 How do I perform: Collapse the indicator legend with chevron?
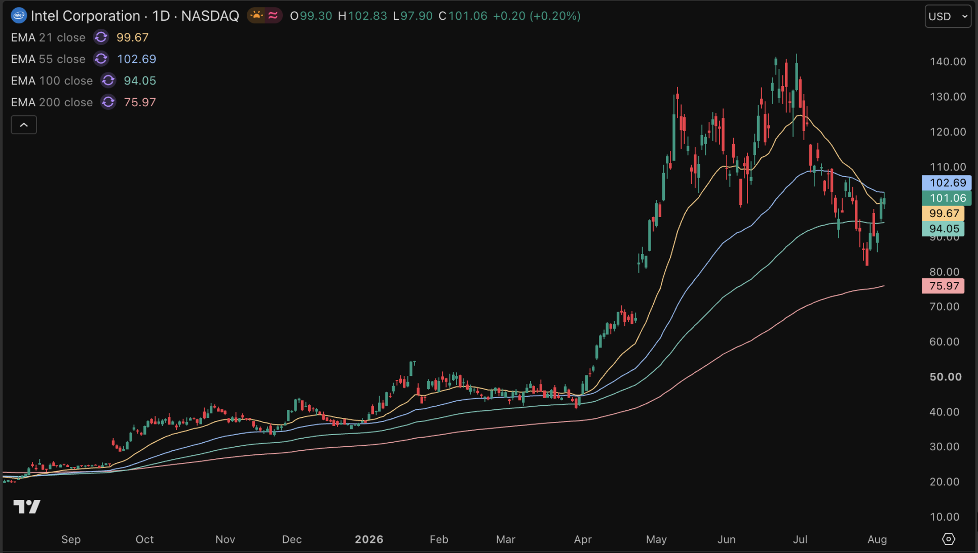click(24, 125)
